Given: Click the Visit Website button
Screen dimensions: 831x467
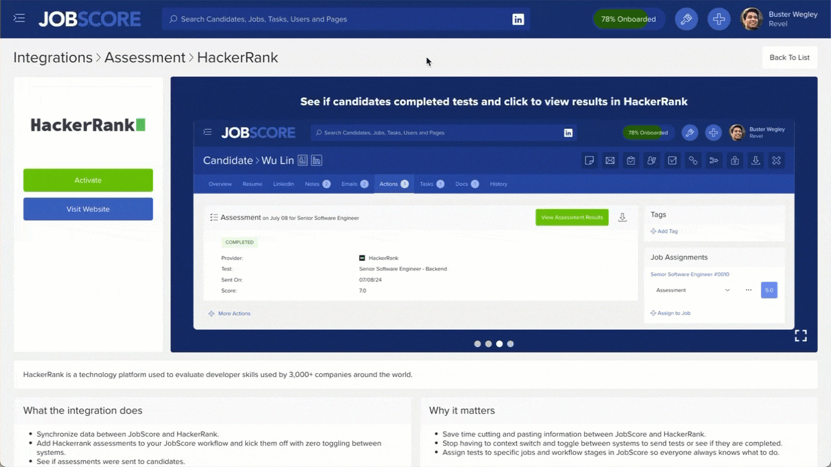Looking at the screenshot, I should click(88, 209).
